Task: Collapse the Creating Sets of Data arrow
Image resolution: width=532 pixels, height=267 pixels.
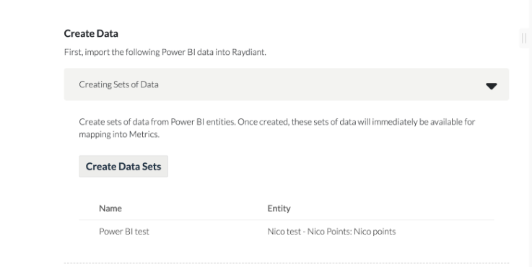Action: (x=491, y=86)
